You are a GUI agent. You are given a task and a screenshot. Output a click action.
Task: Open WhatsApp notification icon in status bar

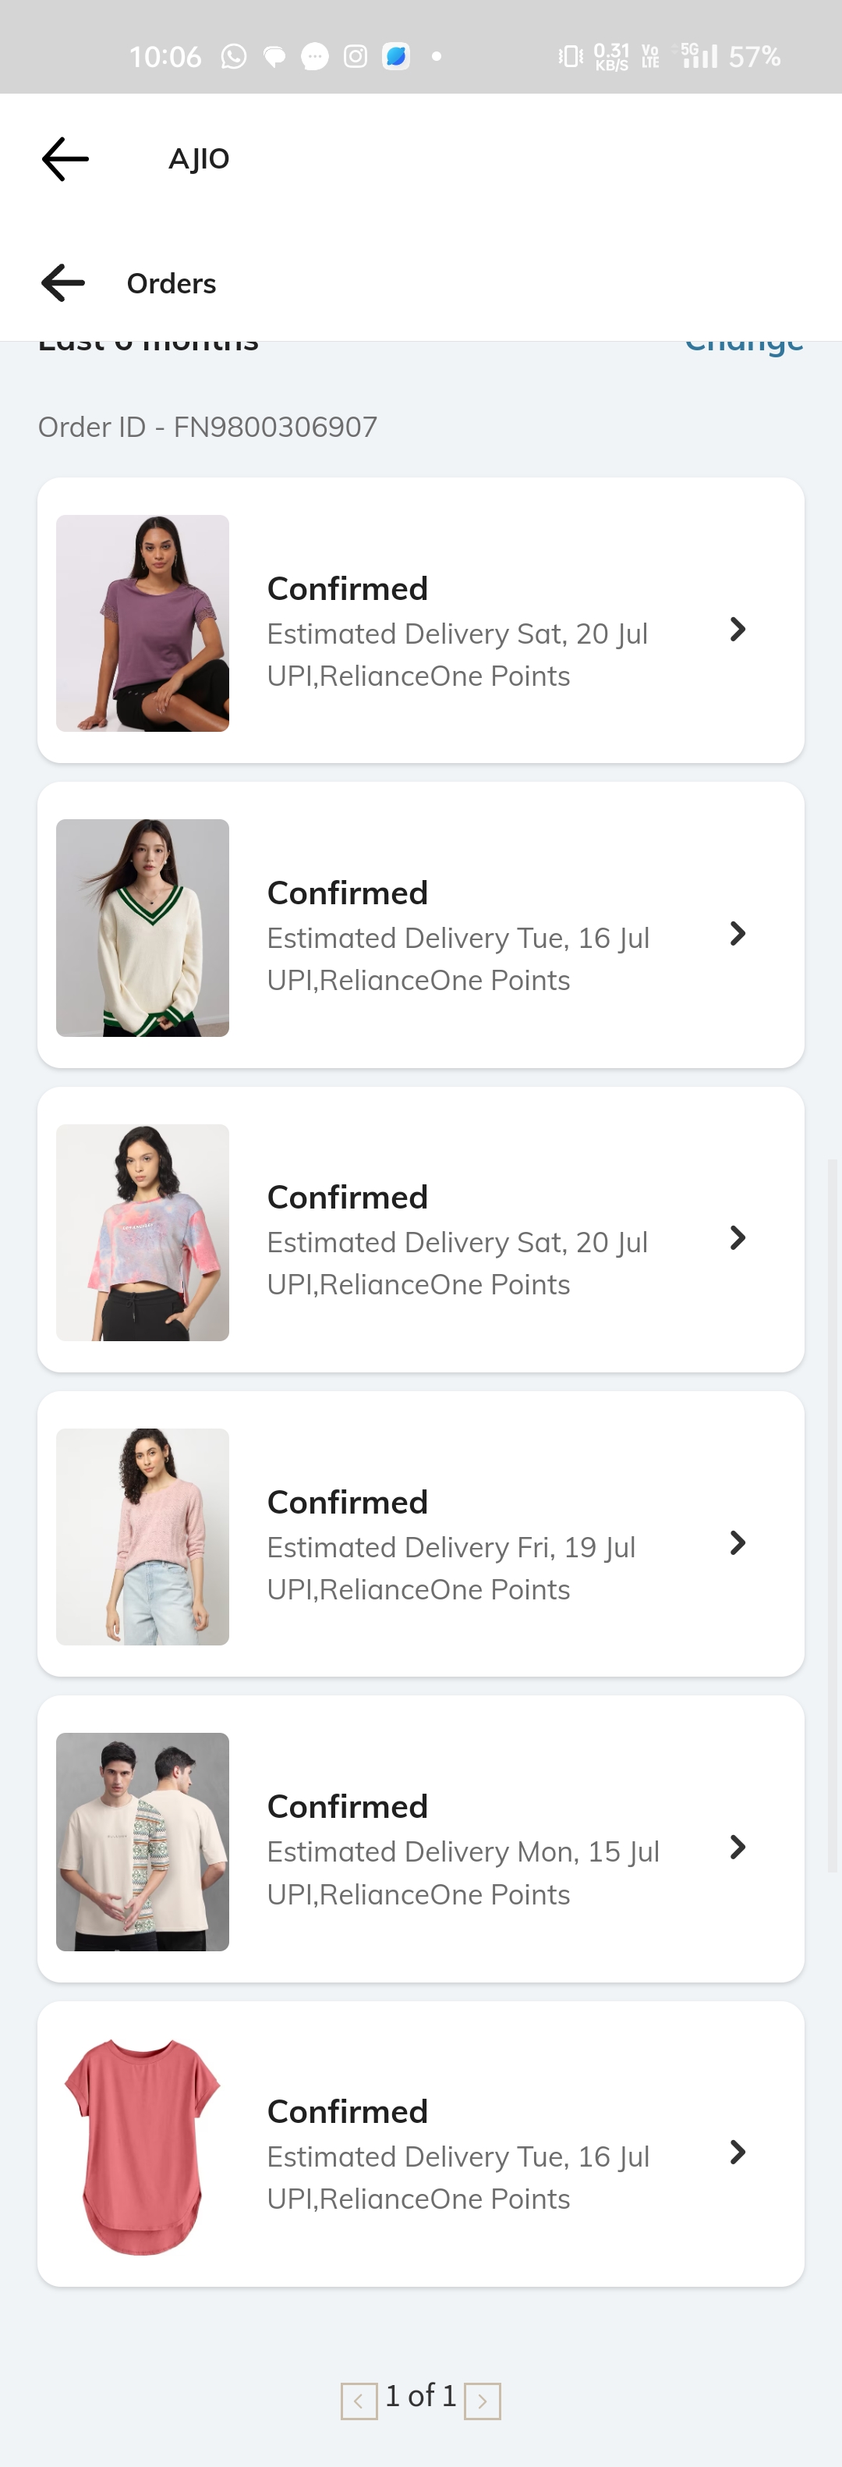(x=233, y=56)
